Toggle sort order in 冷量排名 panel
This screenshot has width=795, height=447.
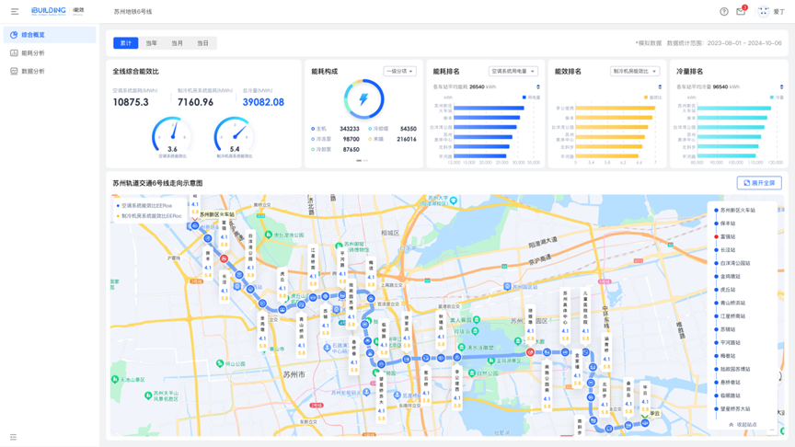point(781,87)
